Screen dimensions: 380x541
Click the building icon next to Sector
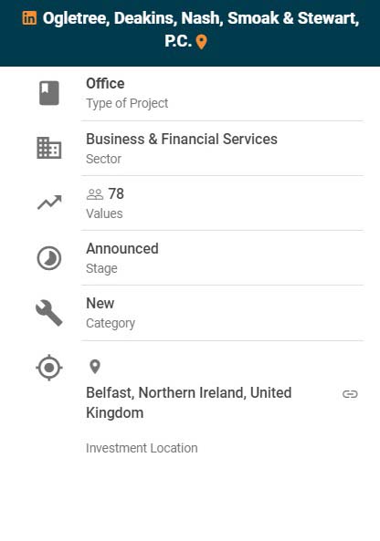coord(49,148)
